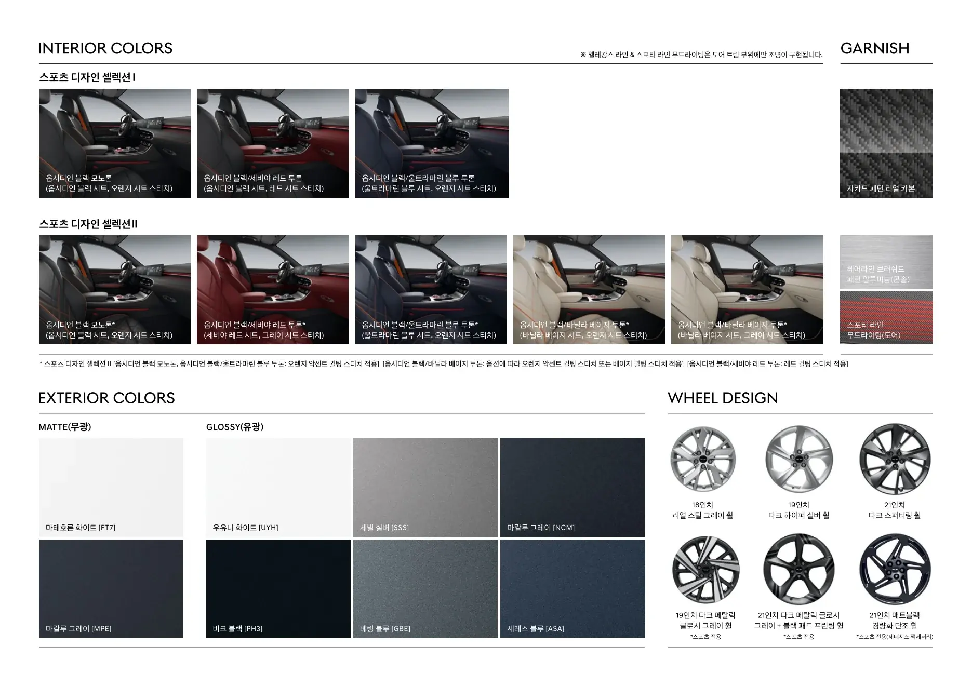Click the GLOSSY(유광) label
Screen dimensions: 972x687
(235, 427)
